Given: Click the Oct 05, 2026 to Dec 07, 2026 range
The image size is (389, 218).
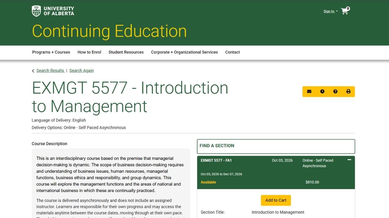Looking at the screenshot, I should tap(222, 174).
